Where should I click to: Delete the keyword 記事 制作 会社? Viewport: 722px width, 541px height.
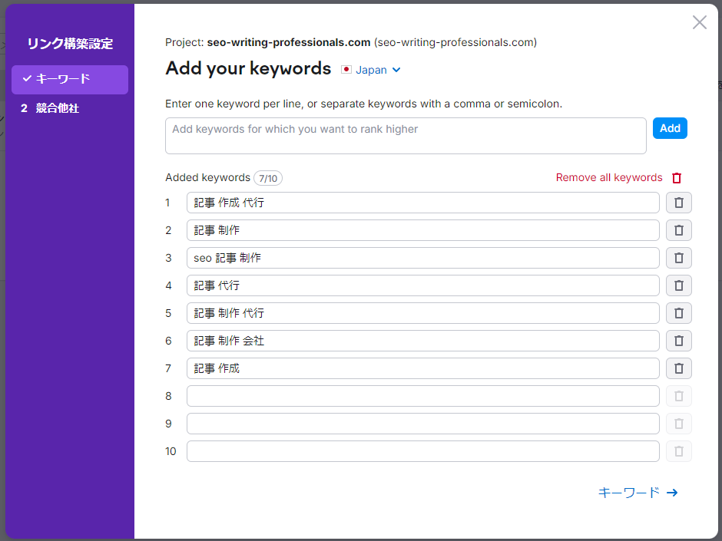click(x=678, y=341)
